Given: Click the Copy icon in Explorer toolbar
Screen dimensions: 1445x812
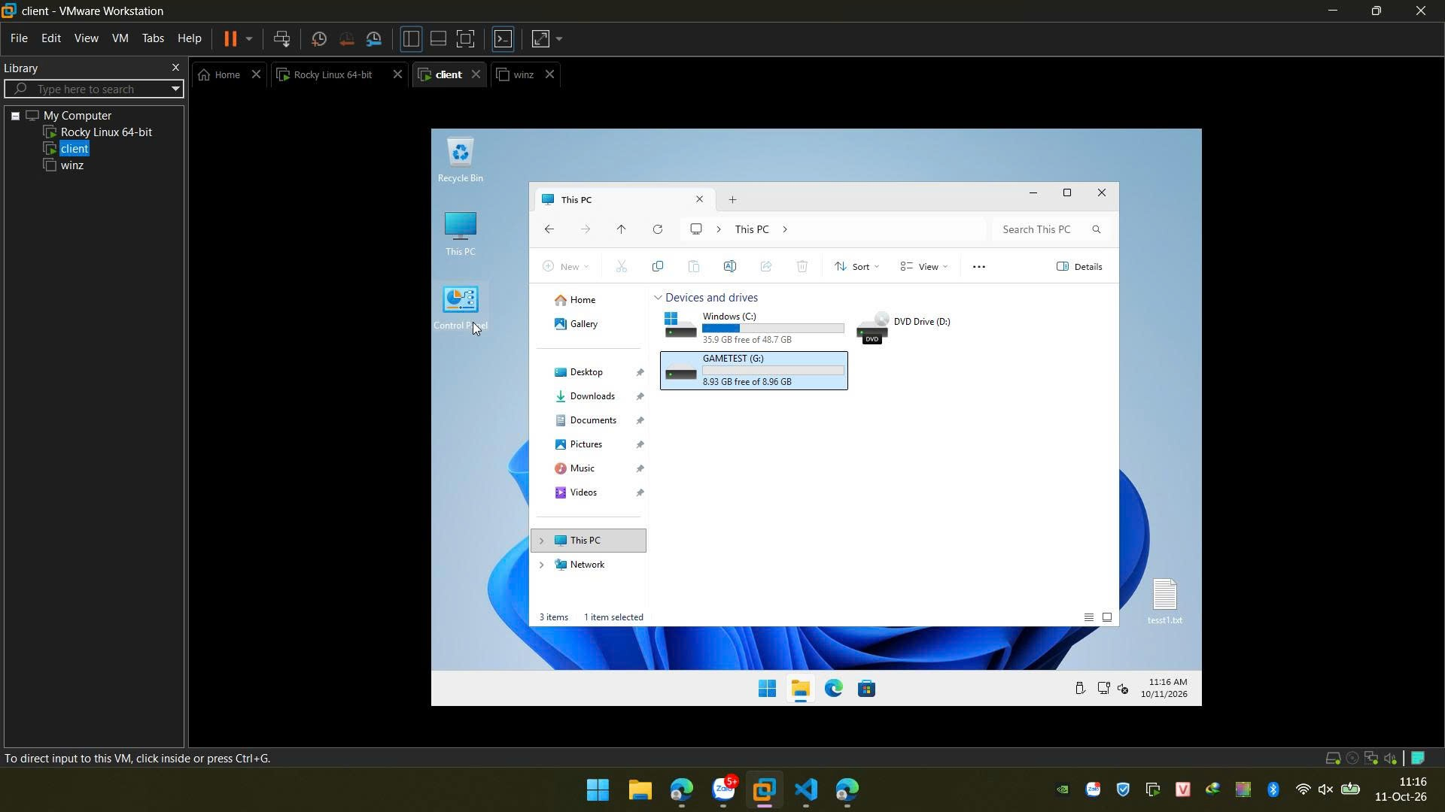Looking at the screenshot, I should (657, 266).
